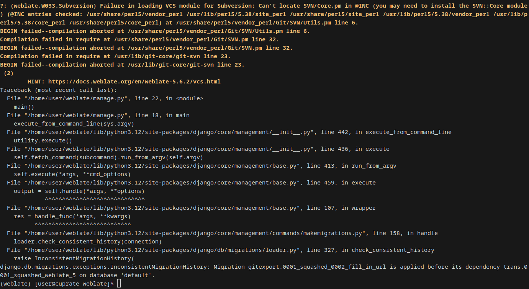Click '001_squashed_weblate_5 on database' line
This screenshot has width=529, height=289.
(x=77, y=275)
